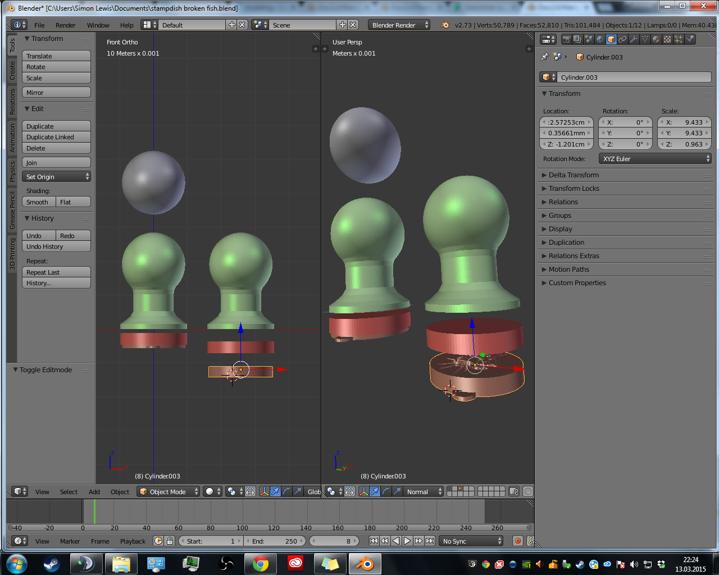Open Windows Explorer from the taskbar

click(x=121, y=564)
